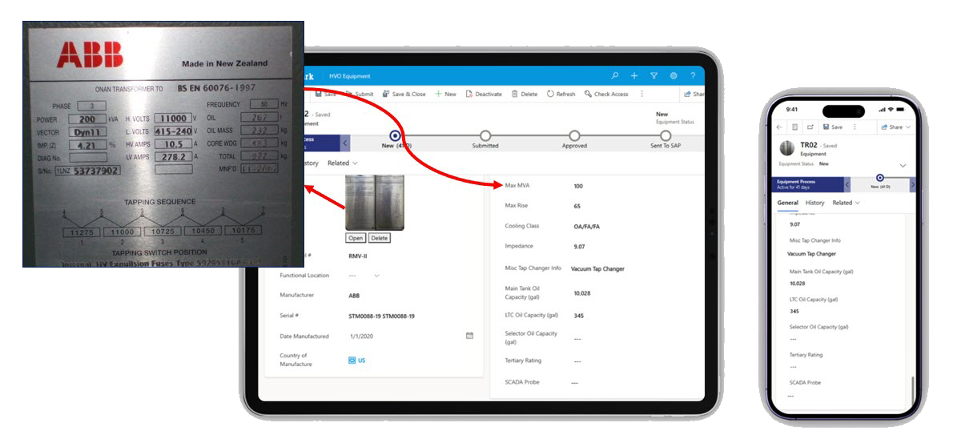The height and width of the screenshot is (447, 953).
Task: Click the green plus New command on tablet
Action: click(x=445, y=95)
